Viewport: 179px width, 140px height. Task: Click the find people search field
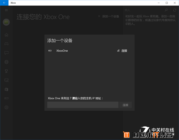[144, 10]
